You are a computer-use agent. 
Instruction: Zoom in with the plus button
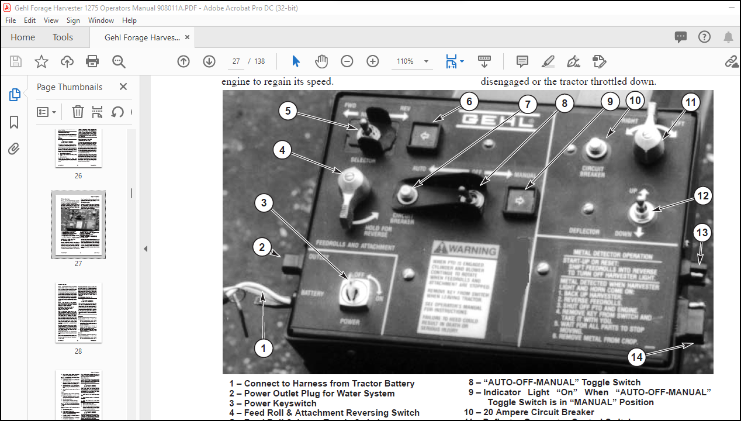373,61
